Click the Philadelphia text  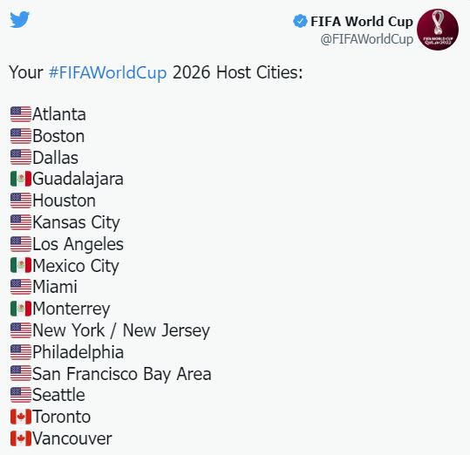[x=78, y=352]
